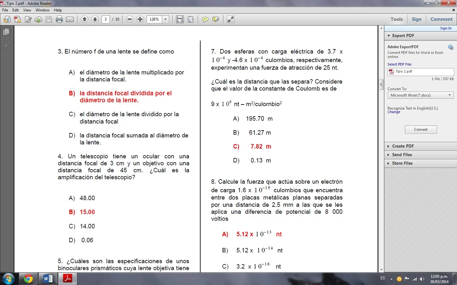Open the Edit menu
457x285 pixels.
[16, 10]
